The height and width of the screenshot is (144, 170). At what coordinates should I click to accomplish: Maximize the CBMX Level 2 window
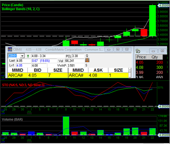(x=118, y=49)
